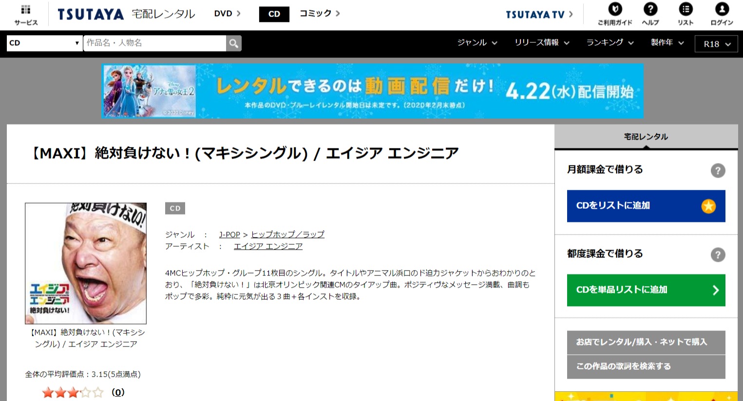Expand the 製作年 menu
Screen dimensions: 743x401
click(x=667, y=43)
